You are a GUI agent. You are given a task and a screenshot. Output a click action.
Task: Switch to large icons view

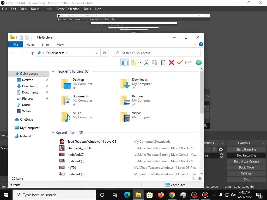[200, 178]
